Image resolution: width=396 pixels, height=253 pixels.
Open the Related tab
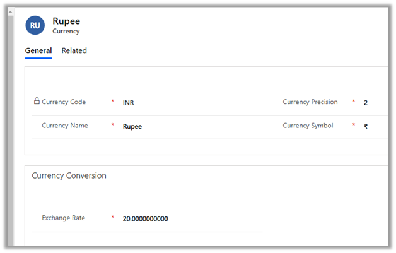click(x=74, y=51)
